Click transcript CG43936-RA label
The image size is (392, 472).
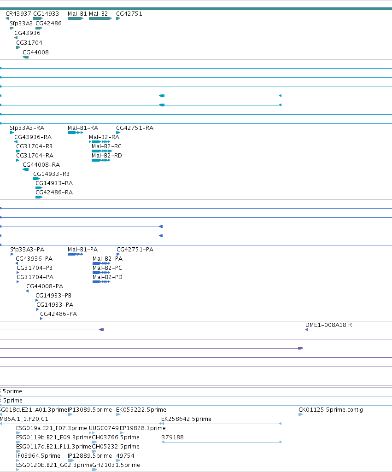pos(33,137)
